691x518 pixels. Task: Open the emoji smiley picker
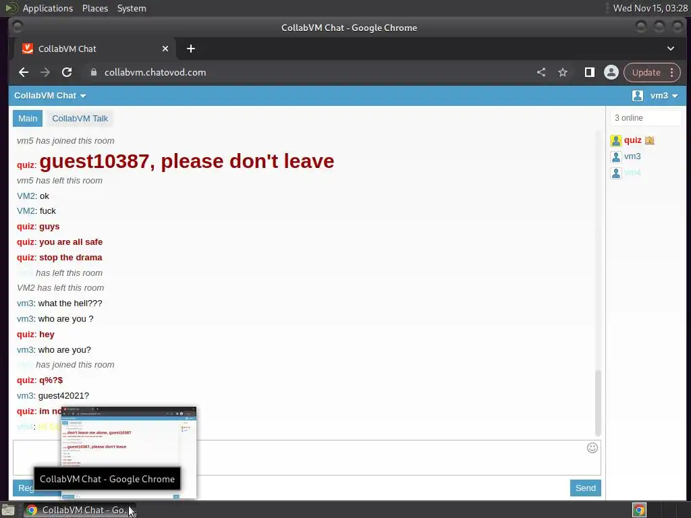click(x=592, y=448)
